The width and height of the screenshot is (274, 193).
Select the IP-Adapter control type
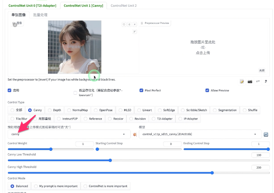(188, 119)
